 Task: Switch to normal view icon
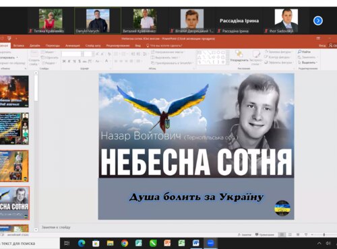(282, 235)
